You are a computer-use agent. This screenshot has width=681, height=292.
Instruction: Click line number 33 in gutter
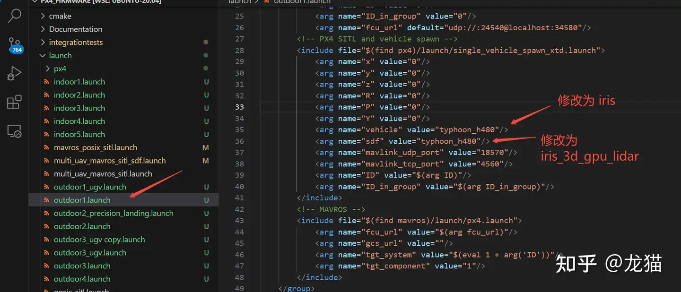coord(239,107)
